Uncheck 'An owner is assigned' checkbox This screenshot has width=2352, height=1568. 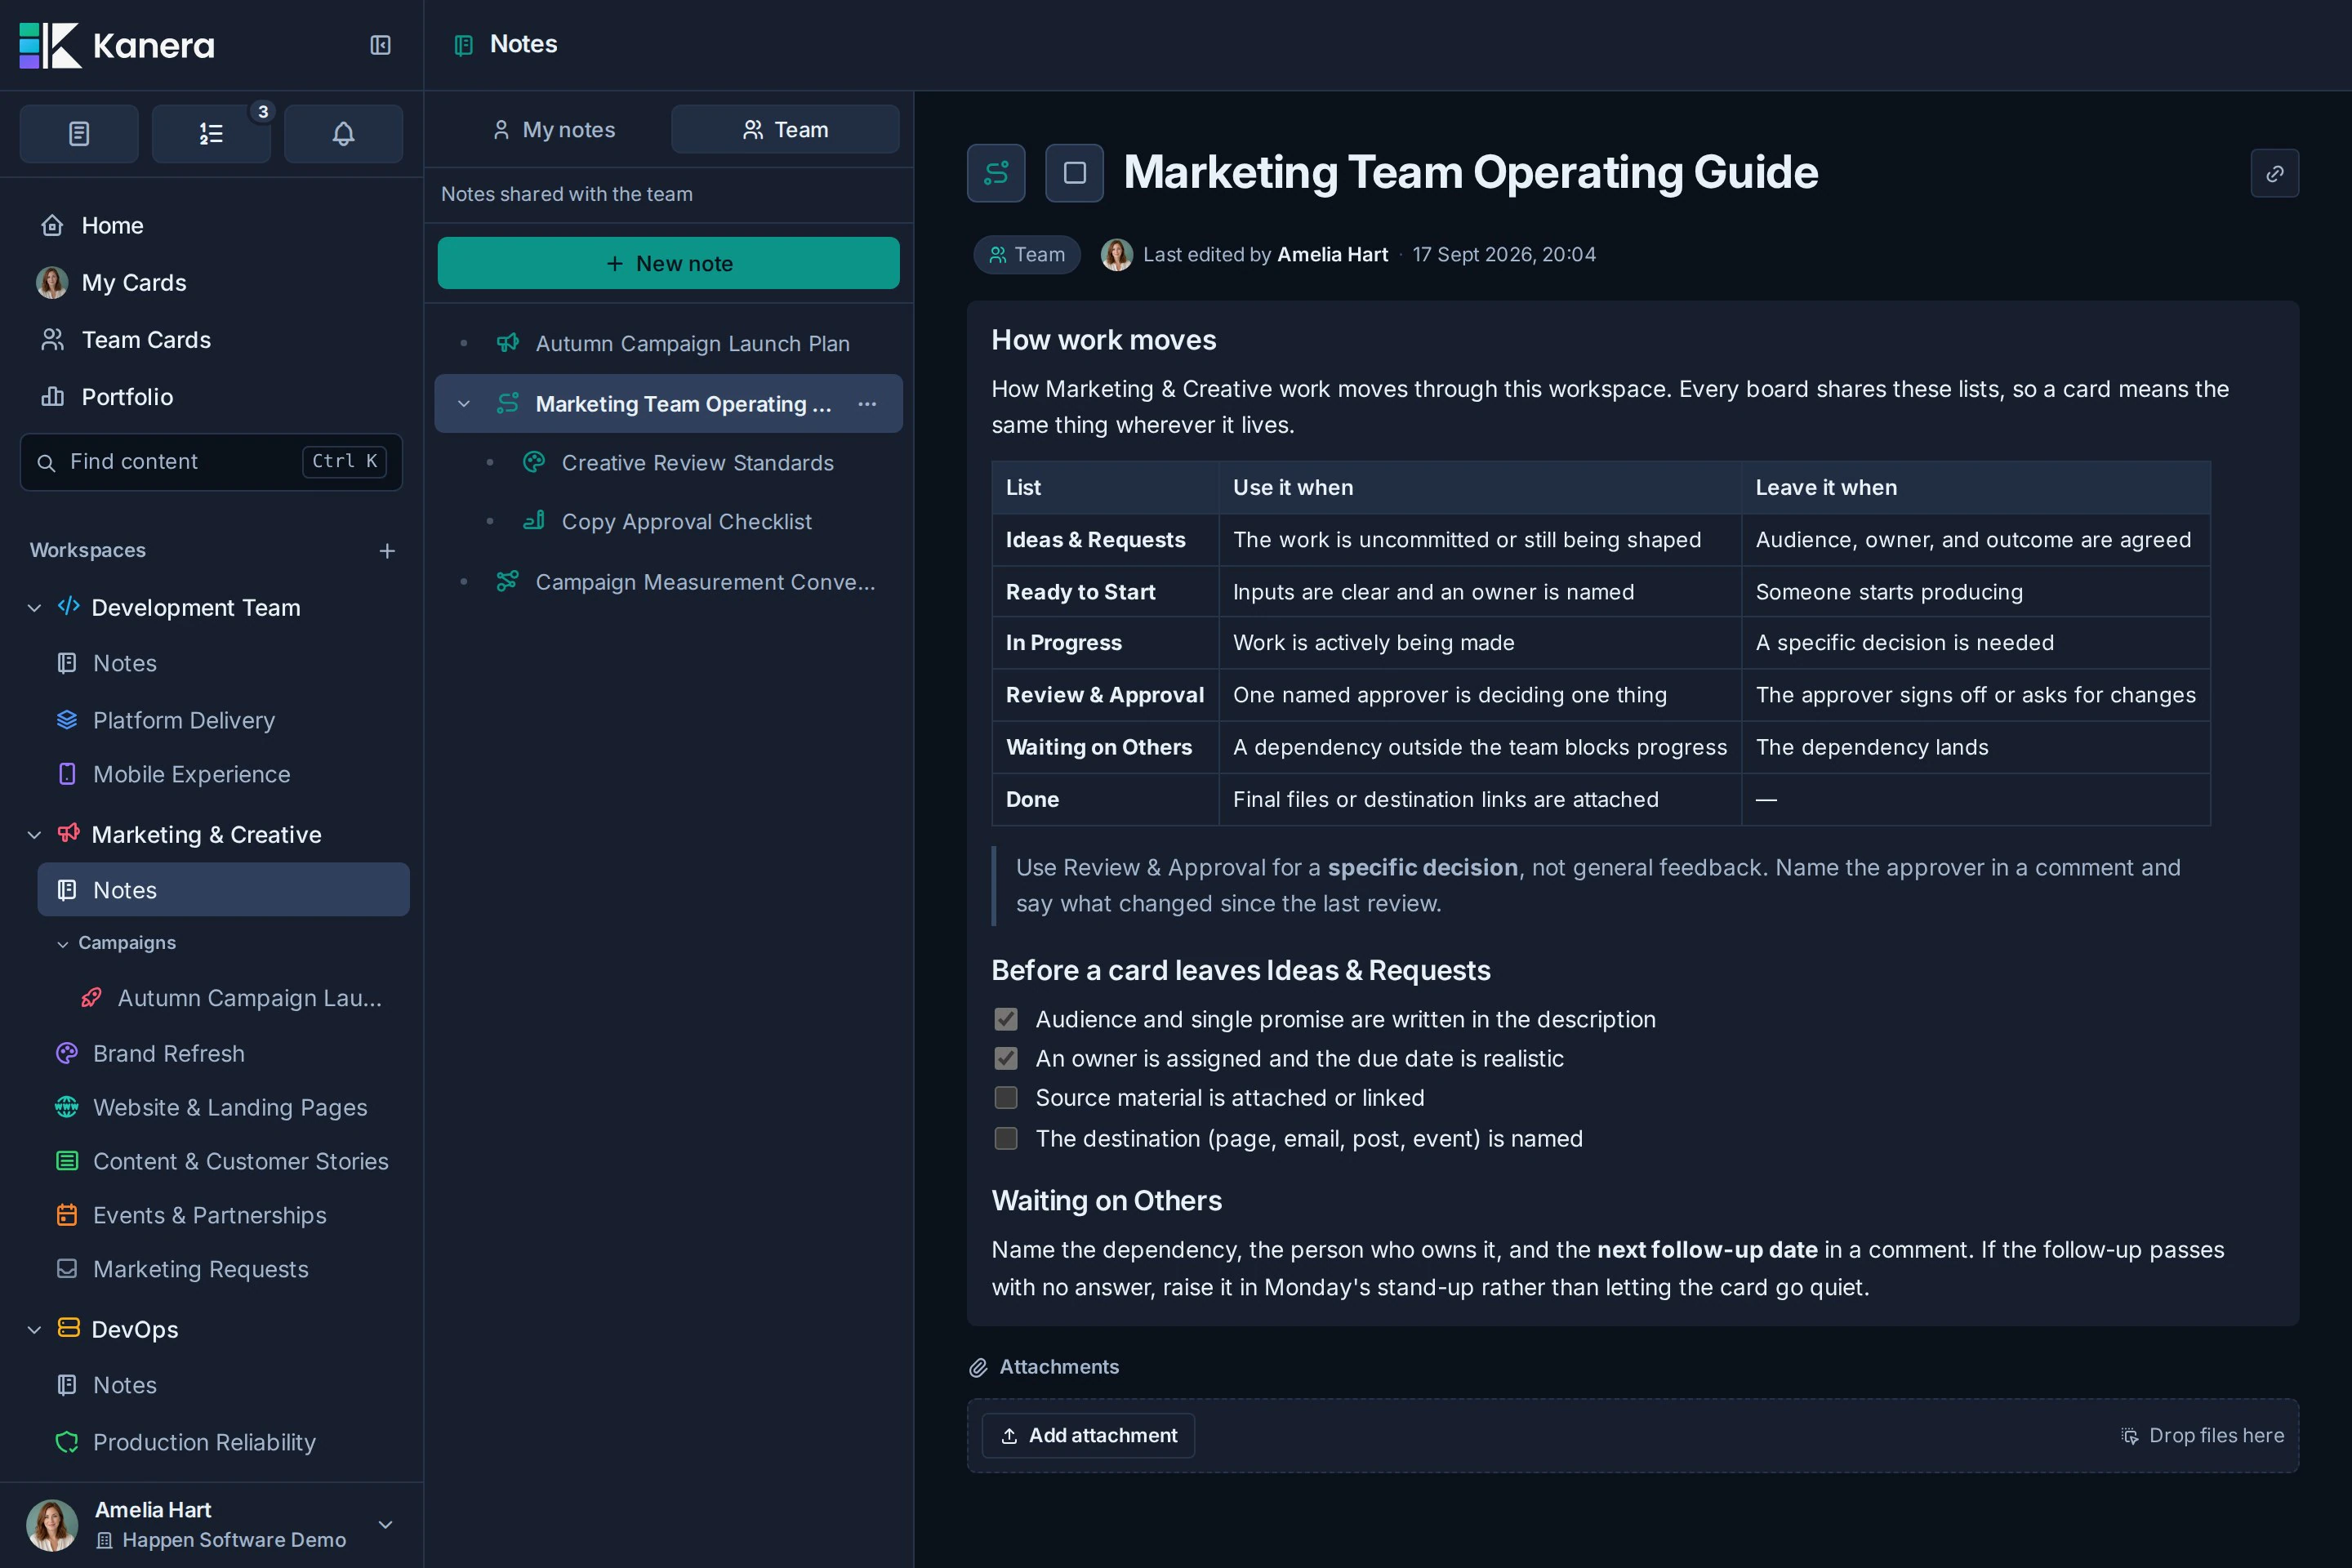tap(1006, 1058)
